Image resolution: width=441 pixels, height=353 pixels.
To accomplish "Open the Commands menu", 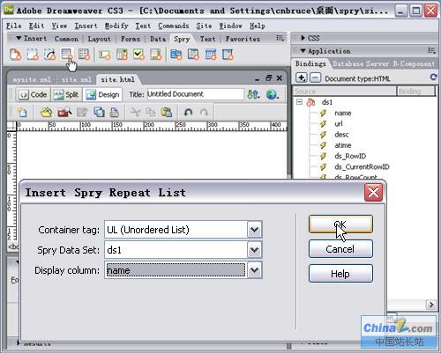I will pyautogui.click(x=174, y=26).
